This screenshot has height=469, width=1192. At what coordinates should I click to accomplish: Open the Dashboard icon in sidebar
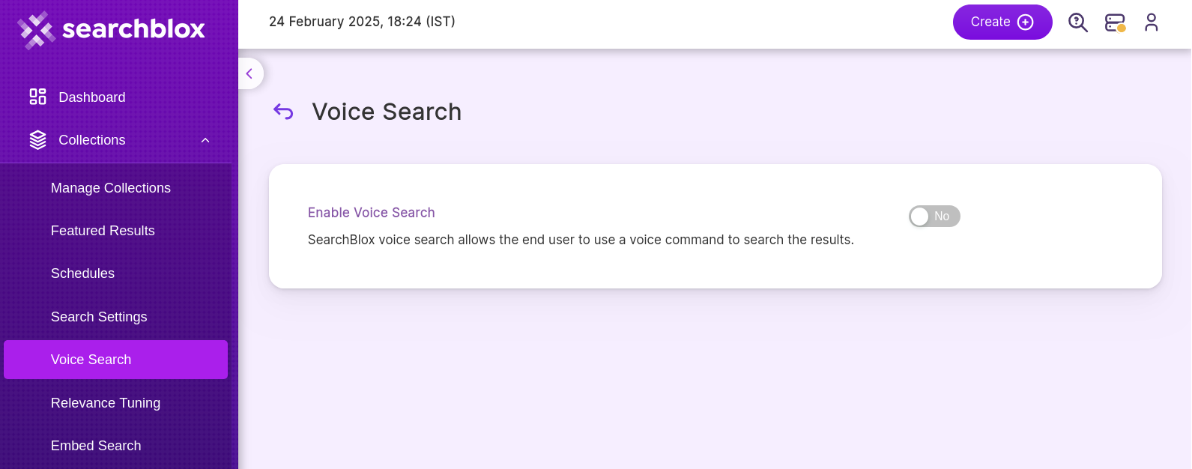37,97
